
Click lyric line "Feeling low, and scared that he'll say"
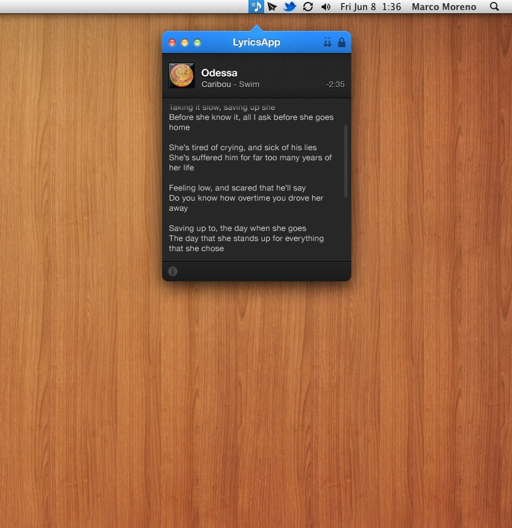[237, 188]
